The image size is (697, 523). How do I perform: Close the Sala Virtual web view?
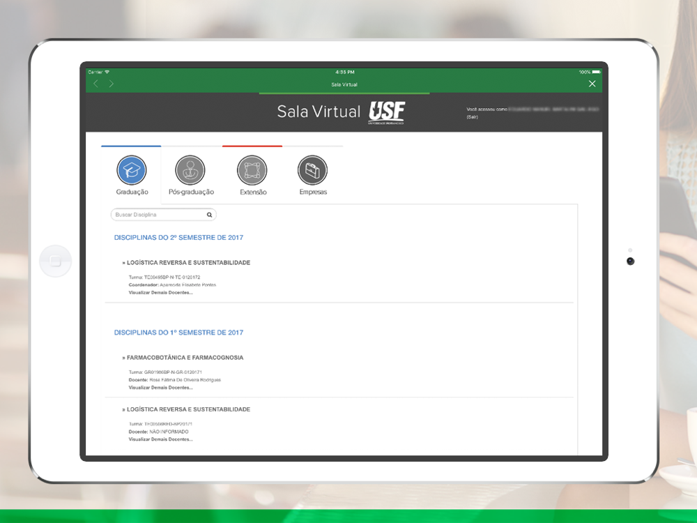(x=592, y=84)
